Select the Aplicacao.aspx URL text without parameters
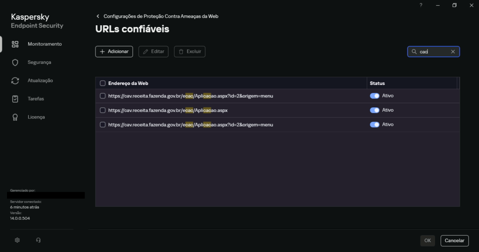The image size is (479, 252). point(168,110)
